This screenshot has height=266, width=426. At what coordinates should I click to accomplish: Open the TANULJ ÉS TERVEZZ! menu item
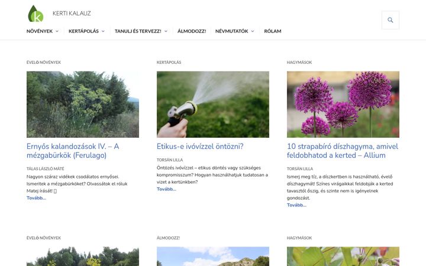coord(138,31)
